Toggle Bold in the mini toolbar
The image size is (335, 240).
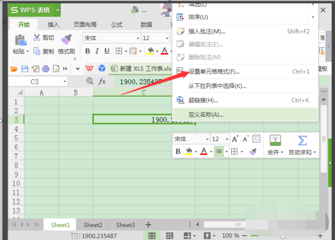click(x=178, y=152)
